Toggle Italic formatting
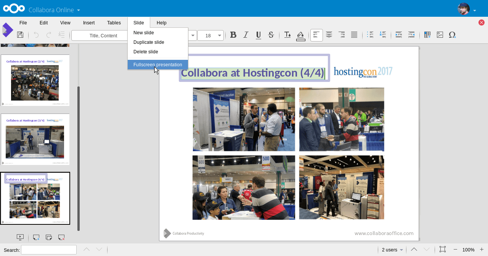Screen dimensions: 488x256 (x=246, y=35)
